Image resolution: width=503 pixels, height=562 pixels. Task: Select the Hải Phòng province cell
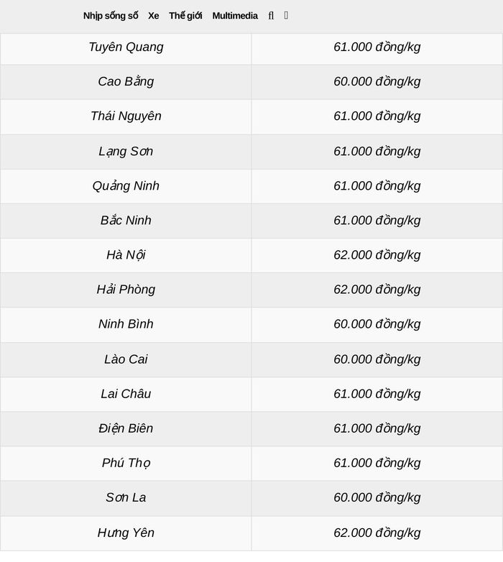[126, 290]
